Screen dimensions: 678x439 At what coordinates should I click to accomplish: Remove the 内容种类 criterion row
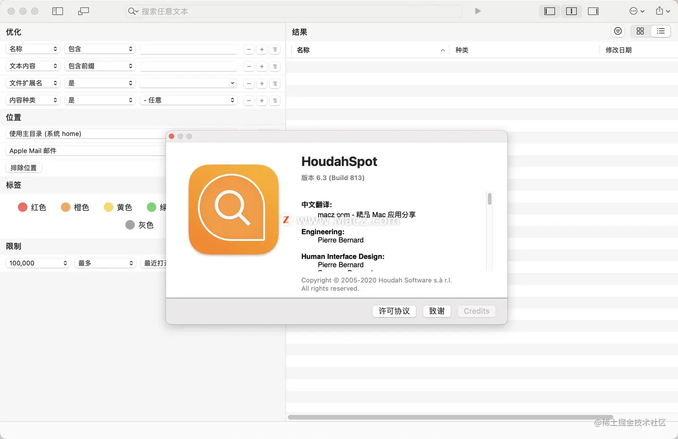click(x=249, y=100)
